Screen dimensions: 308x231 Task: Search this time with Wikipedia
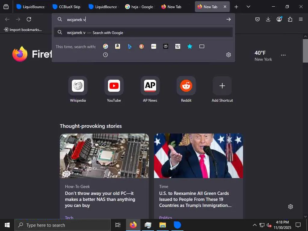tap(177, 46)
